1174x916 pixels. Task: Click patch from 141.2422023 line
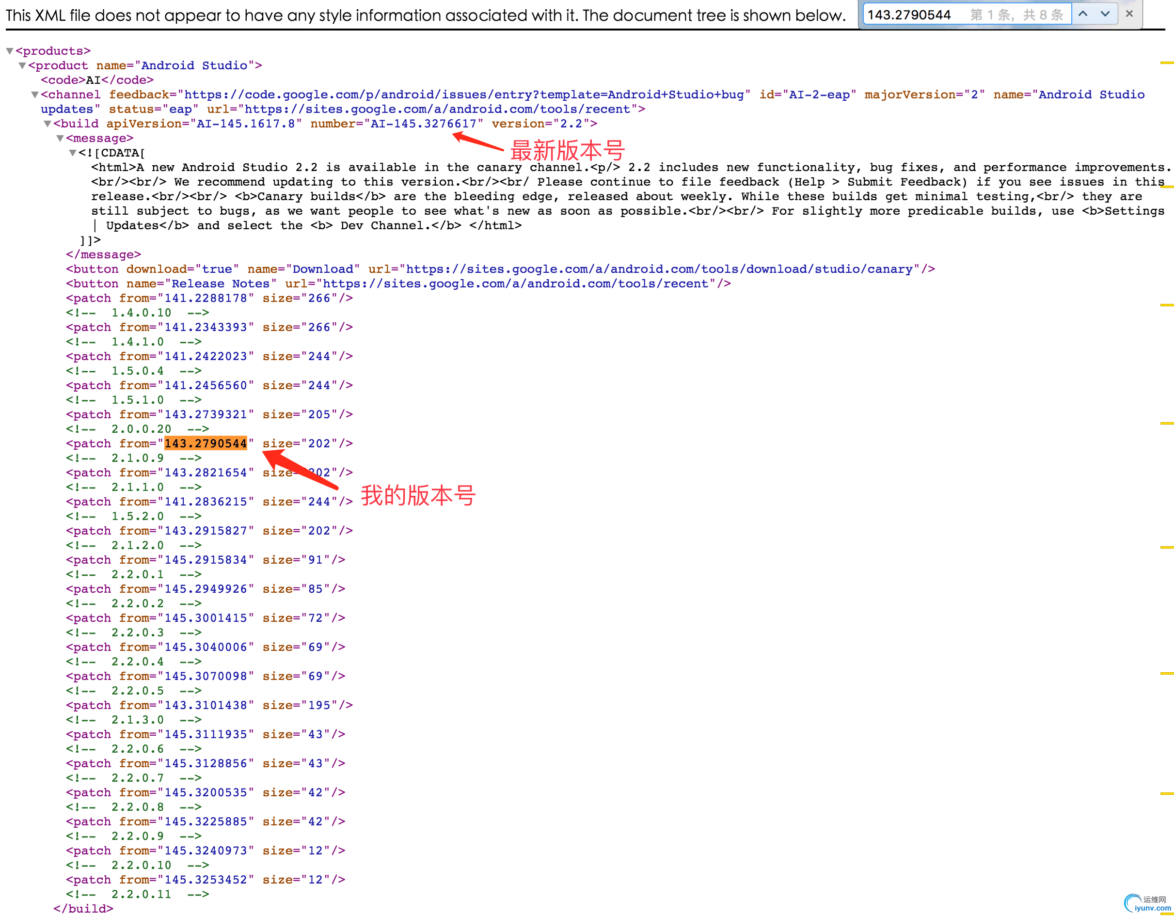209,356
